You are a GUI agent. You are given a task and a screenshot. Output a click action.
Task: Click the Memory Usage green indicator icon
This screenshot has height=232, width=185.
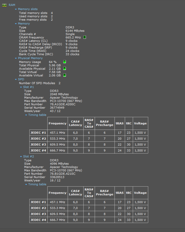tap(65, 62)
